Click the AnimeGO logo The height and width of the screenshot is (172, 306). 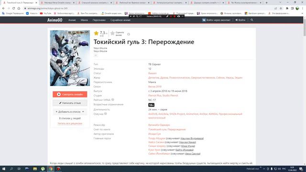coord(55,20)
